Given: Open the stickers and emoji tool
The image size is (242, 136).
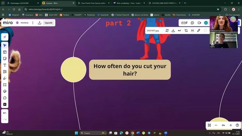Looking at the screenshot, I should pos(5,91).
